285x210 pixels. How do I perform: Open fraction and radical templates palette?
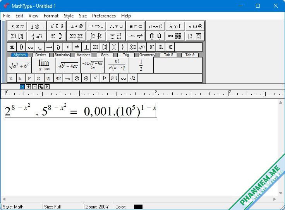coord(37,36)
